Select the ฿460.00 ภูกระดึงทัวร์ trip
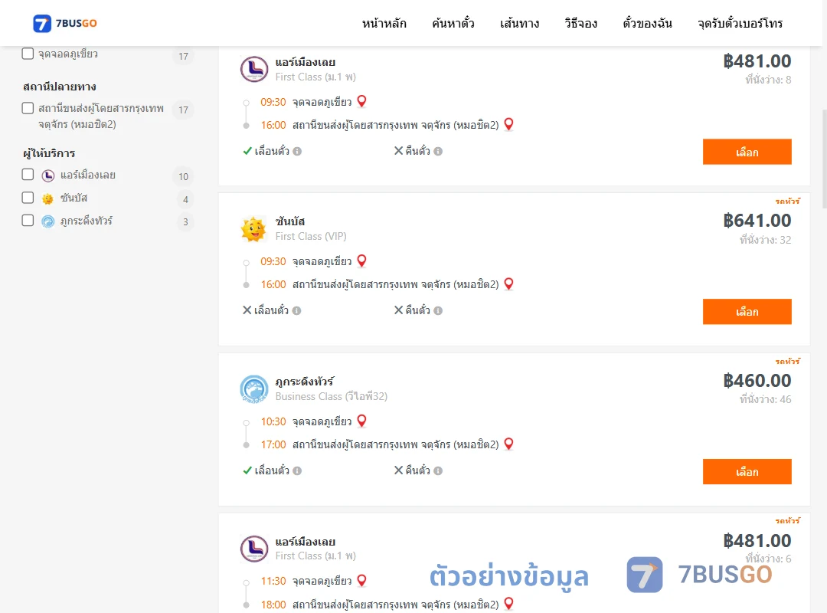Viewport: 827px width, 613px height. (x=747, y=471)
